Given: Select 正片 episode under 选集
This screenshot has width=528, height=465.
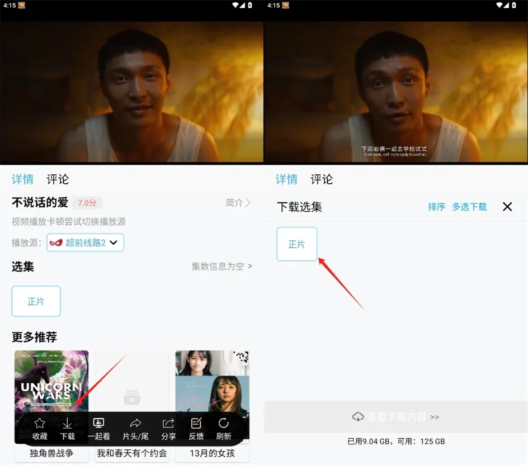Looking at the screenshot, I should pyautogui.click(x=36, y=301).
